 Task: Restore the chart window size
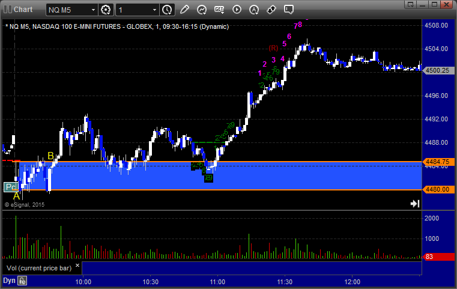[x=434, y=4]
